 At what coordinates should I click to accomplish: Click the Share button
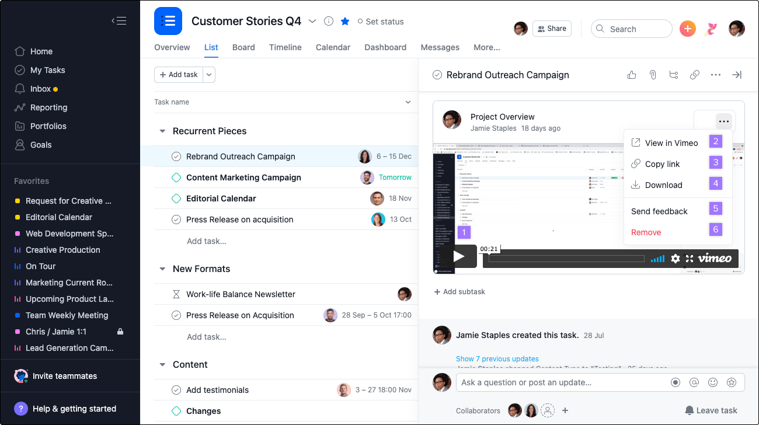pyautogui.click(x=552, y=29)
